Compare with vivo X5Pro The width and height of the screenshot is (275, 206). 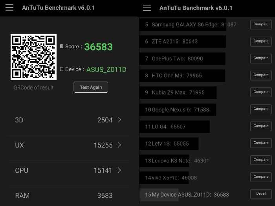[x=261, y=177]
